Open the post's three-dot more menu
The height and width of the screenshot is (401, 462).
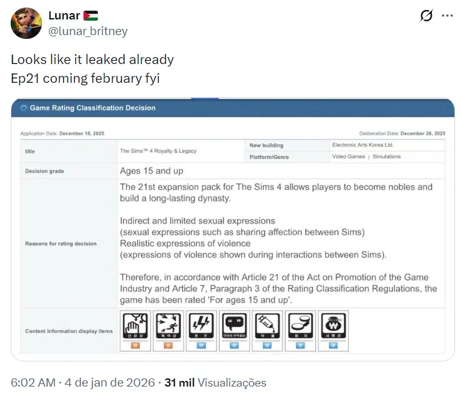(x=447, y=16)
